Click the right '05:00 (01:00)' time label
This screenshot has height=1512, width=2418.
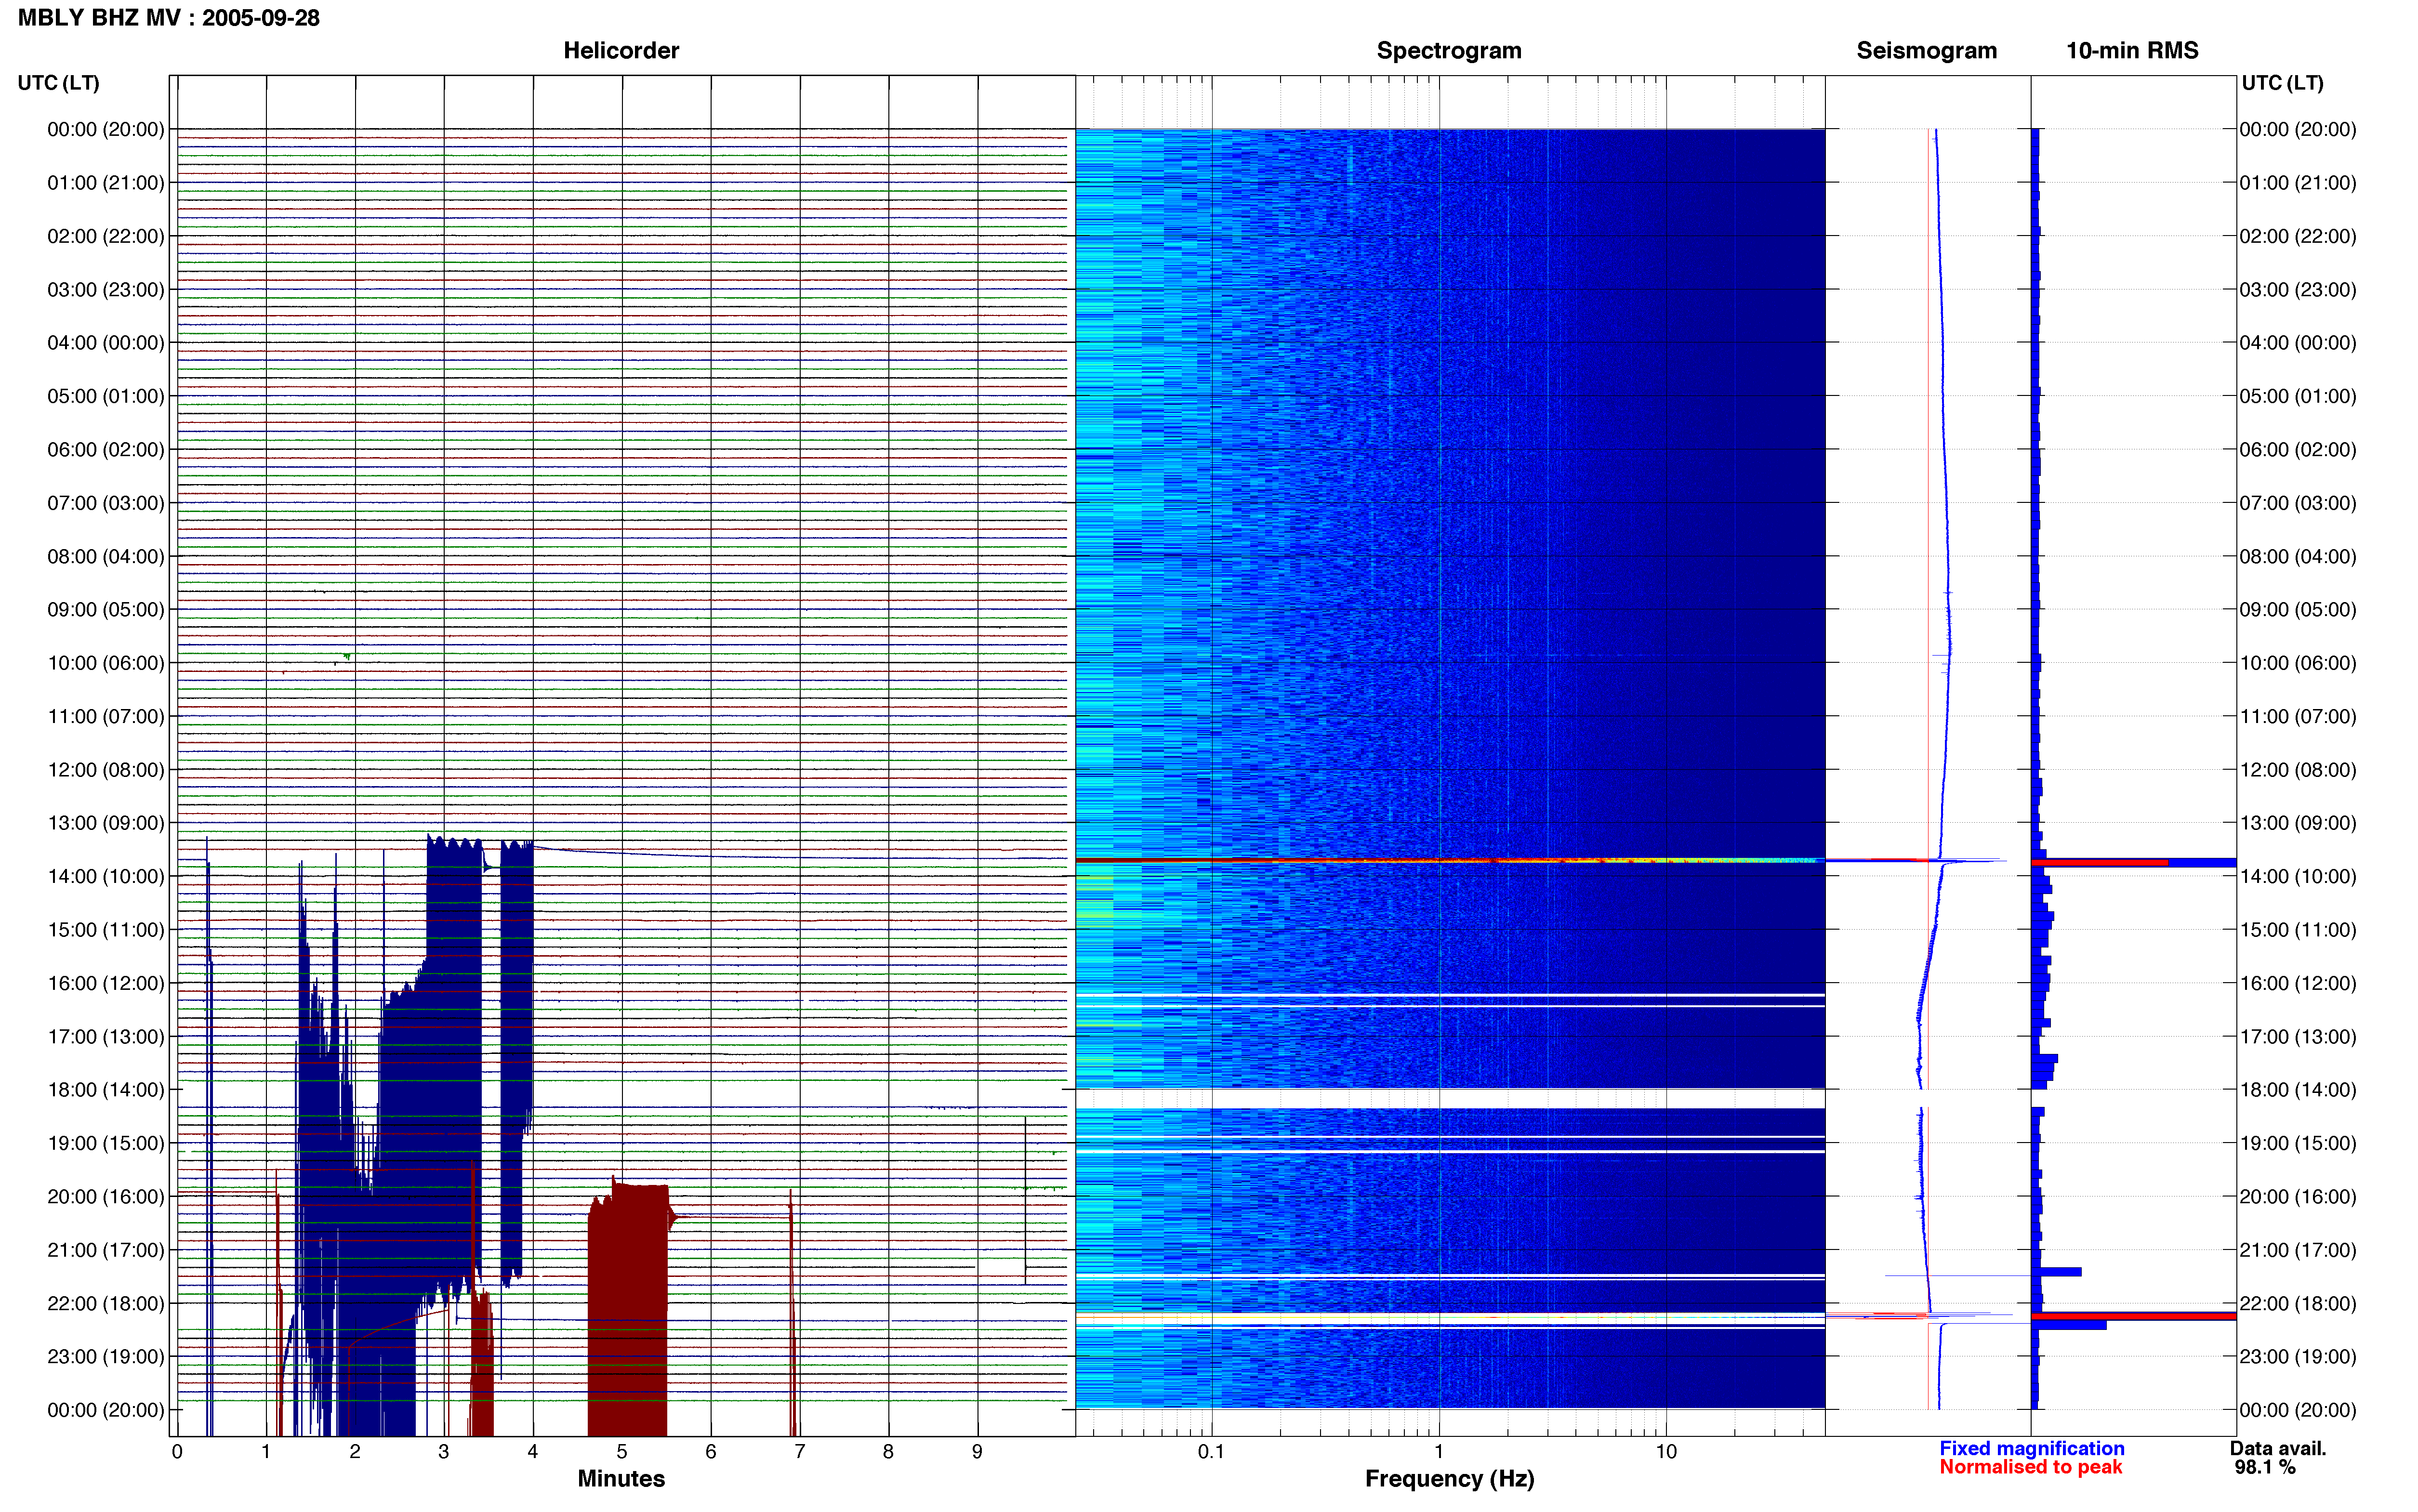pos(2298,396)
